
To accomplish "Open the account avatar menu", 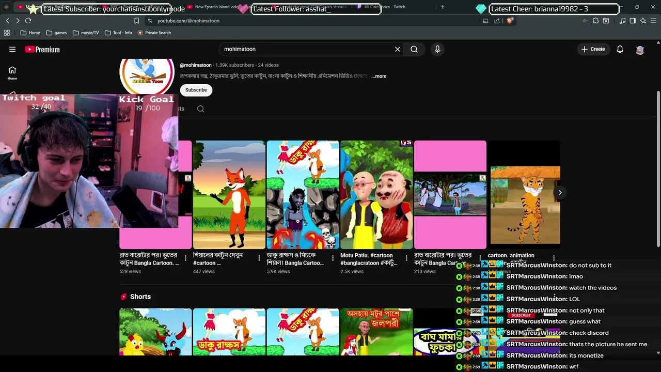I will click(x=640, y=50).
